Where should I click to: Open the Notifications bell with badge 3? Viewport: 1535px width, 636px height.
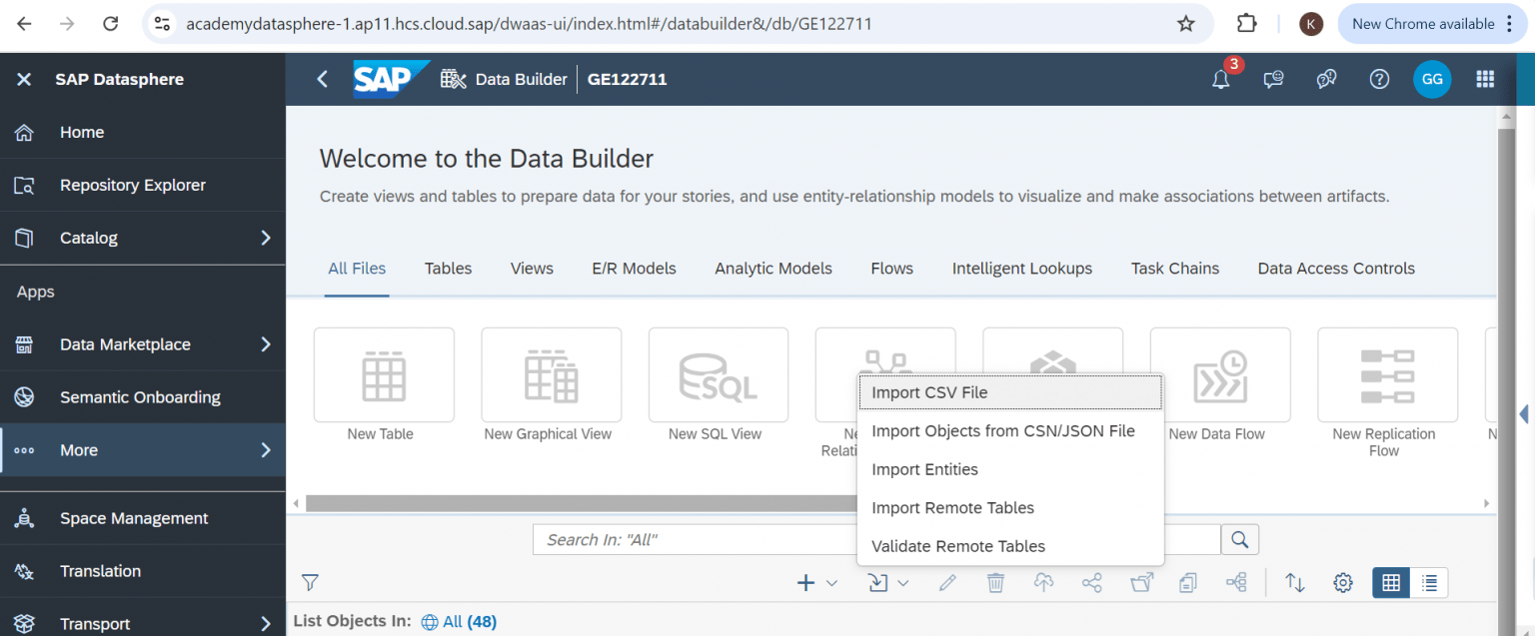[x=1220, y=79]
